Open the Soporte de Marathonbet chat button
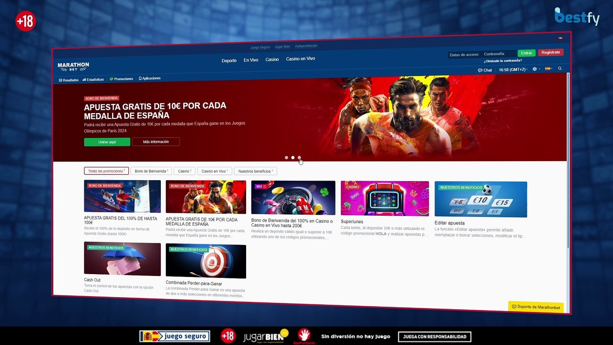 click(536, 307)
